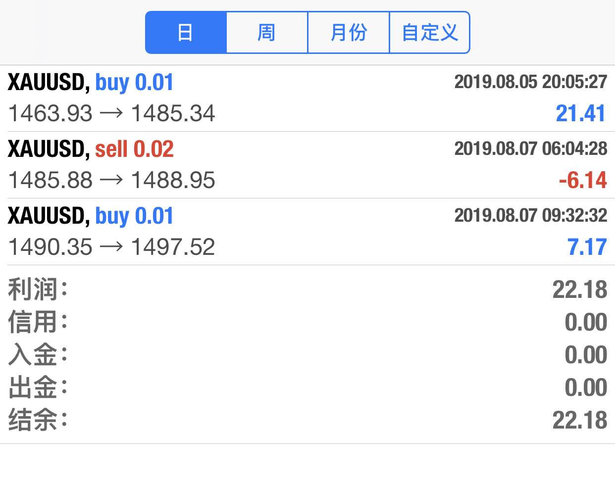615x481 pixels.
Task: Tap the timestamp 2019.08.07 06:04:28
Action: [x=531, y=148]
